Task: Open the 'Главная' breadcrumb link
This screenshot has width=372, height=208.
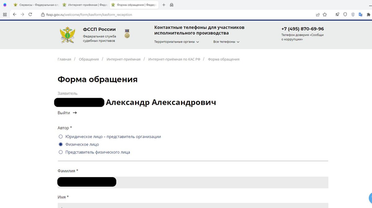Action: pos(64,59)
